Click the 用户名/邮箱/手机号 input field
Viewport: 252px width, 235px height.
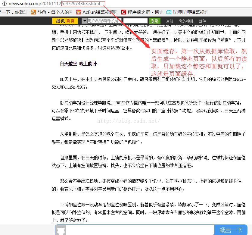pos(104,21)
